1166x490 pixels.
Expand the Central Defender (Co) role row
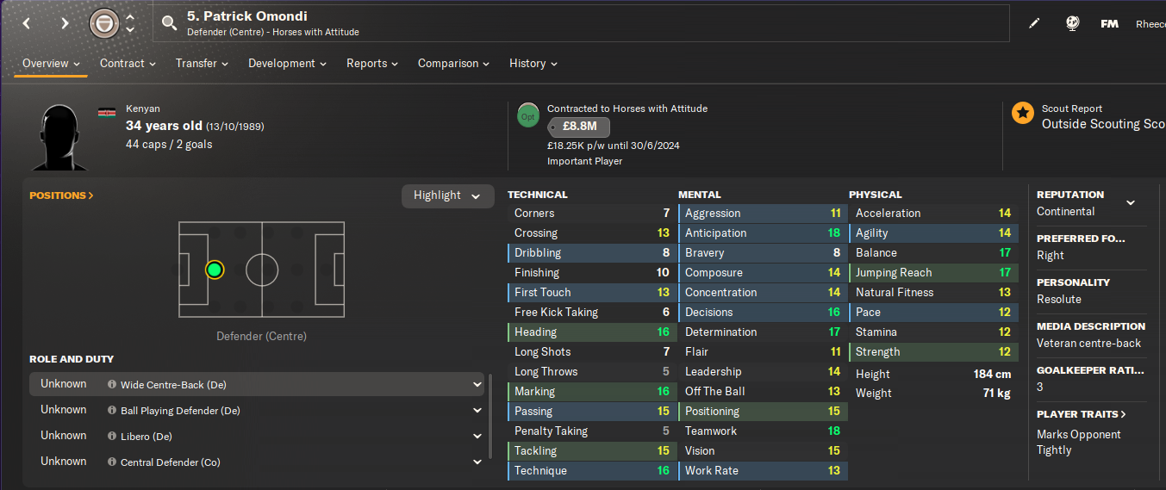477,462
